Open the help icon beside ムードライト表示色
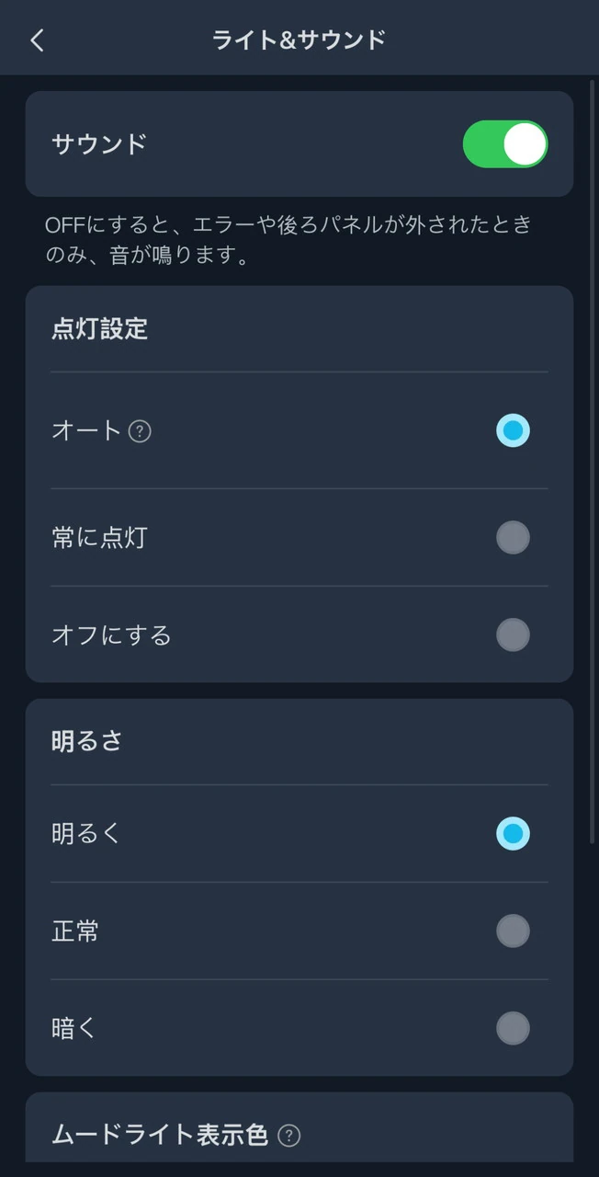This screenshot has height=1177, width=599. [288, 1136]
